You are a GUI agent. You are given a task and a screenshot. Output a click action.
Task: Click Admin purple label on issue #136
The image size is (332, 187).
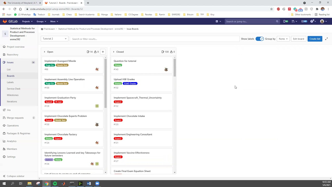49,160
